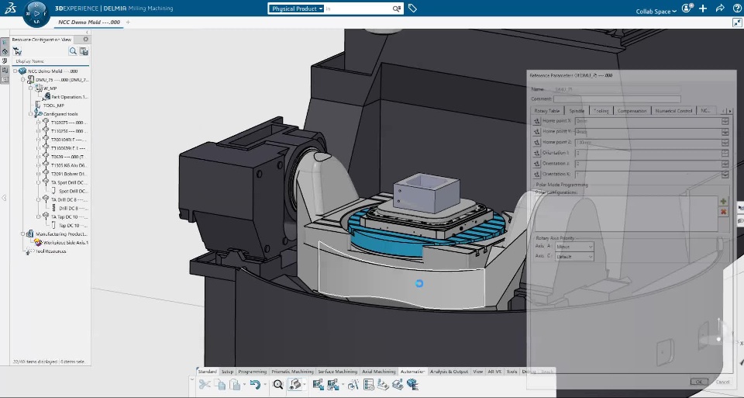This screenshot has height=398, width=744.
Task: Click the pick icon beside Home point X
Action: pos(536,121)
